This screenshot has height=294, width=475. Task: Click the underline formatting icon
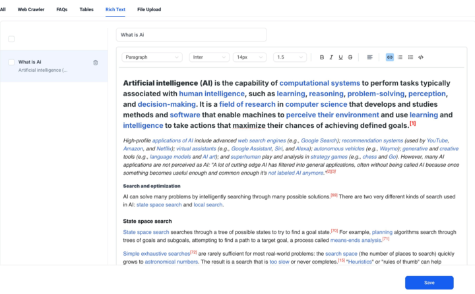(x=340, y=57)
